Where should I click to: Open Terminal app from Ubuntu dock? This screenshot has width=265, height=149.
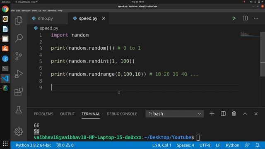click(5, 68)
